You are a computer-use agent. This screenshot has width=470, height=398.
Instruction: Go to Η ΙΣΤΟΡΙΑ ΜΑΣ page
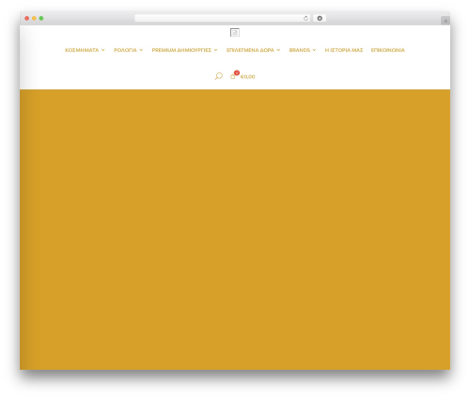[344, 50]
